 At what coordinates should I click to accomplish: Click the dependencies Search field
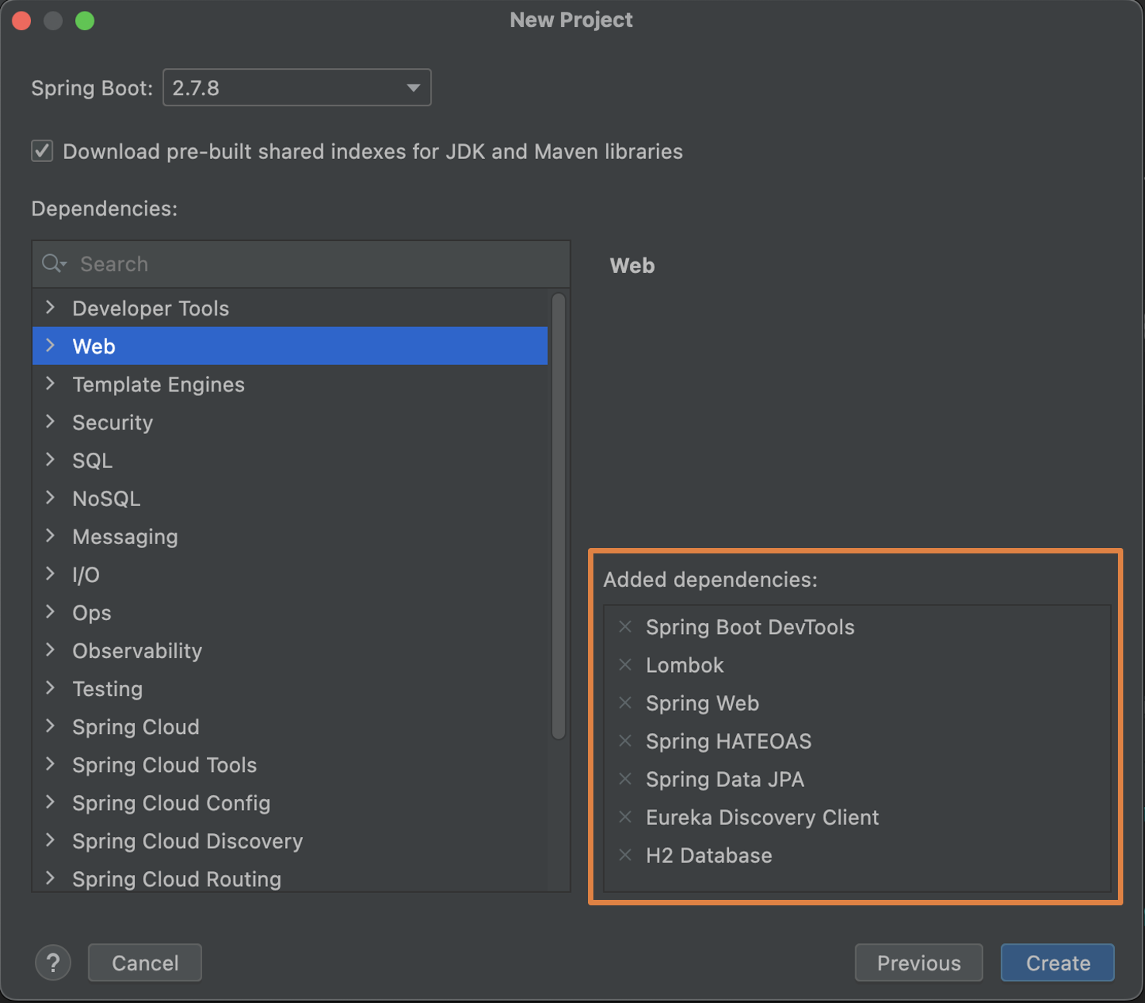[x=301, y=264]
